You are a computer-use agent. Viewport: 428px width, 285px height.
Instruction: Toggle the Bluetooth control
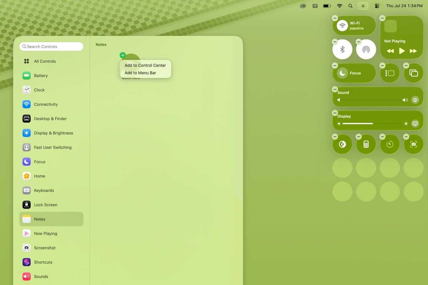coord(342,50)
